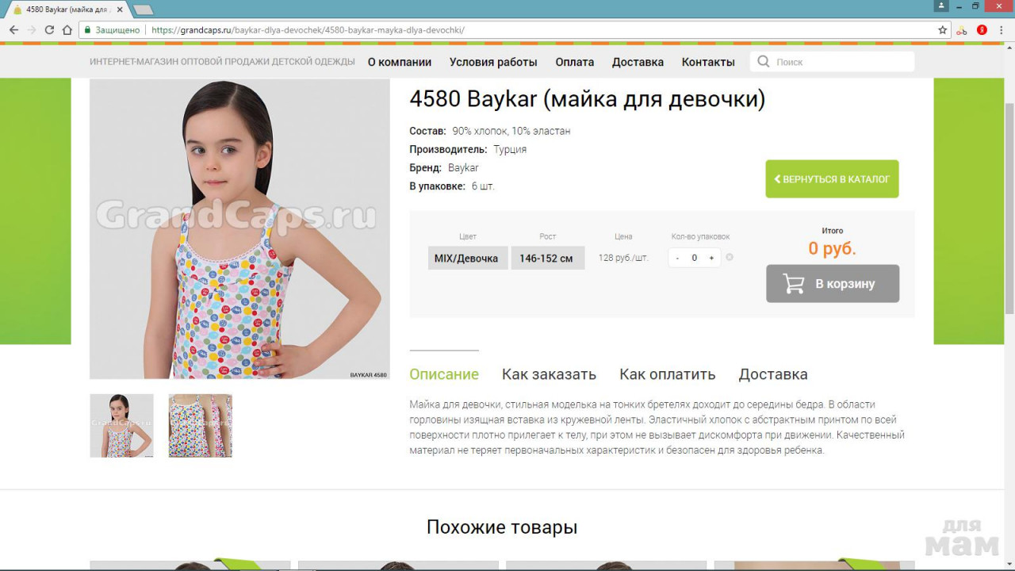Image resolution: width=1015 pixels, height=571 pixels.
Task: Reload the page with refresh icon
Action: [49, 30]
